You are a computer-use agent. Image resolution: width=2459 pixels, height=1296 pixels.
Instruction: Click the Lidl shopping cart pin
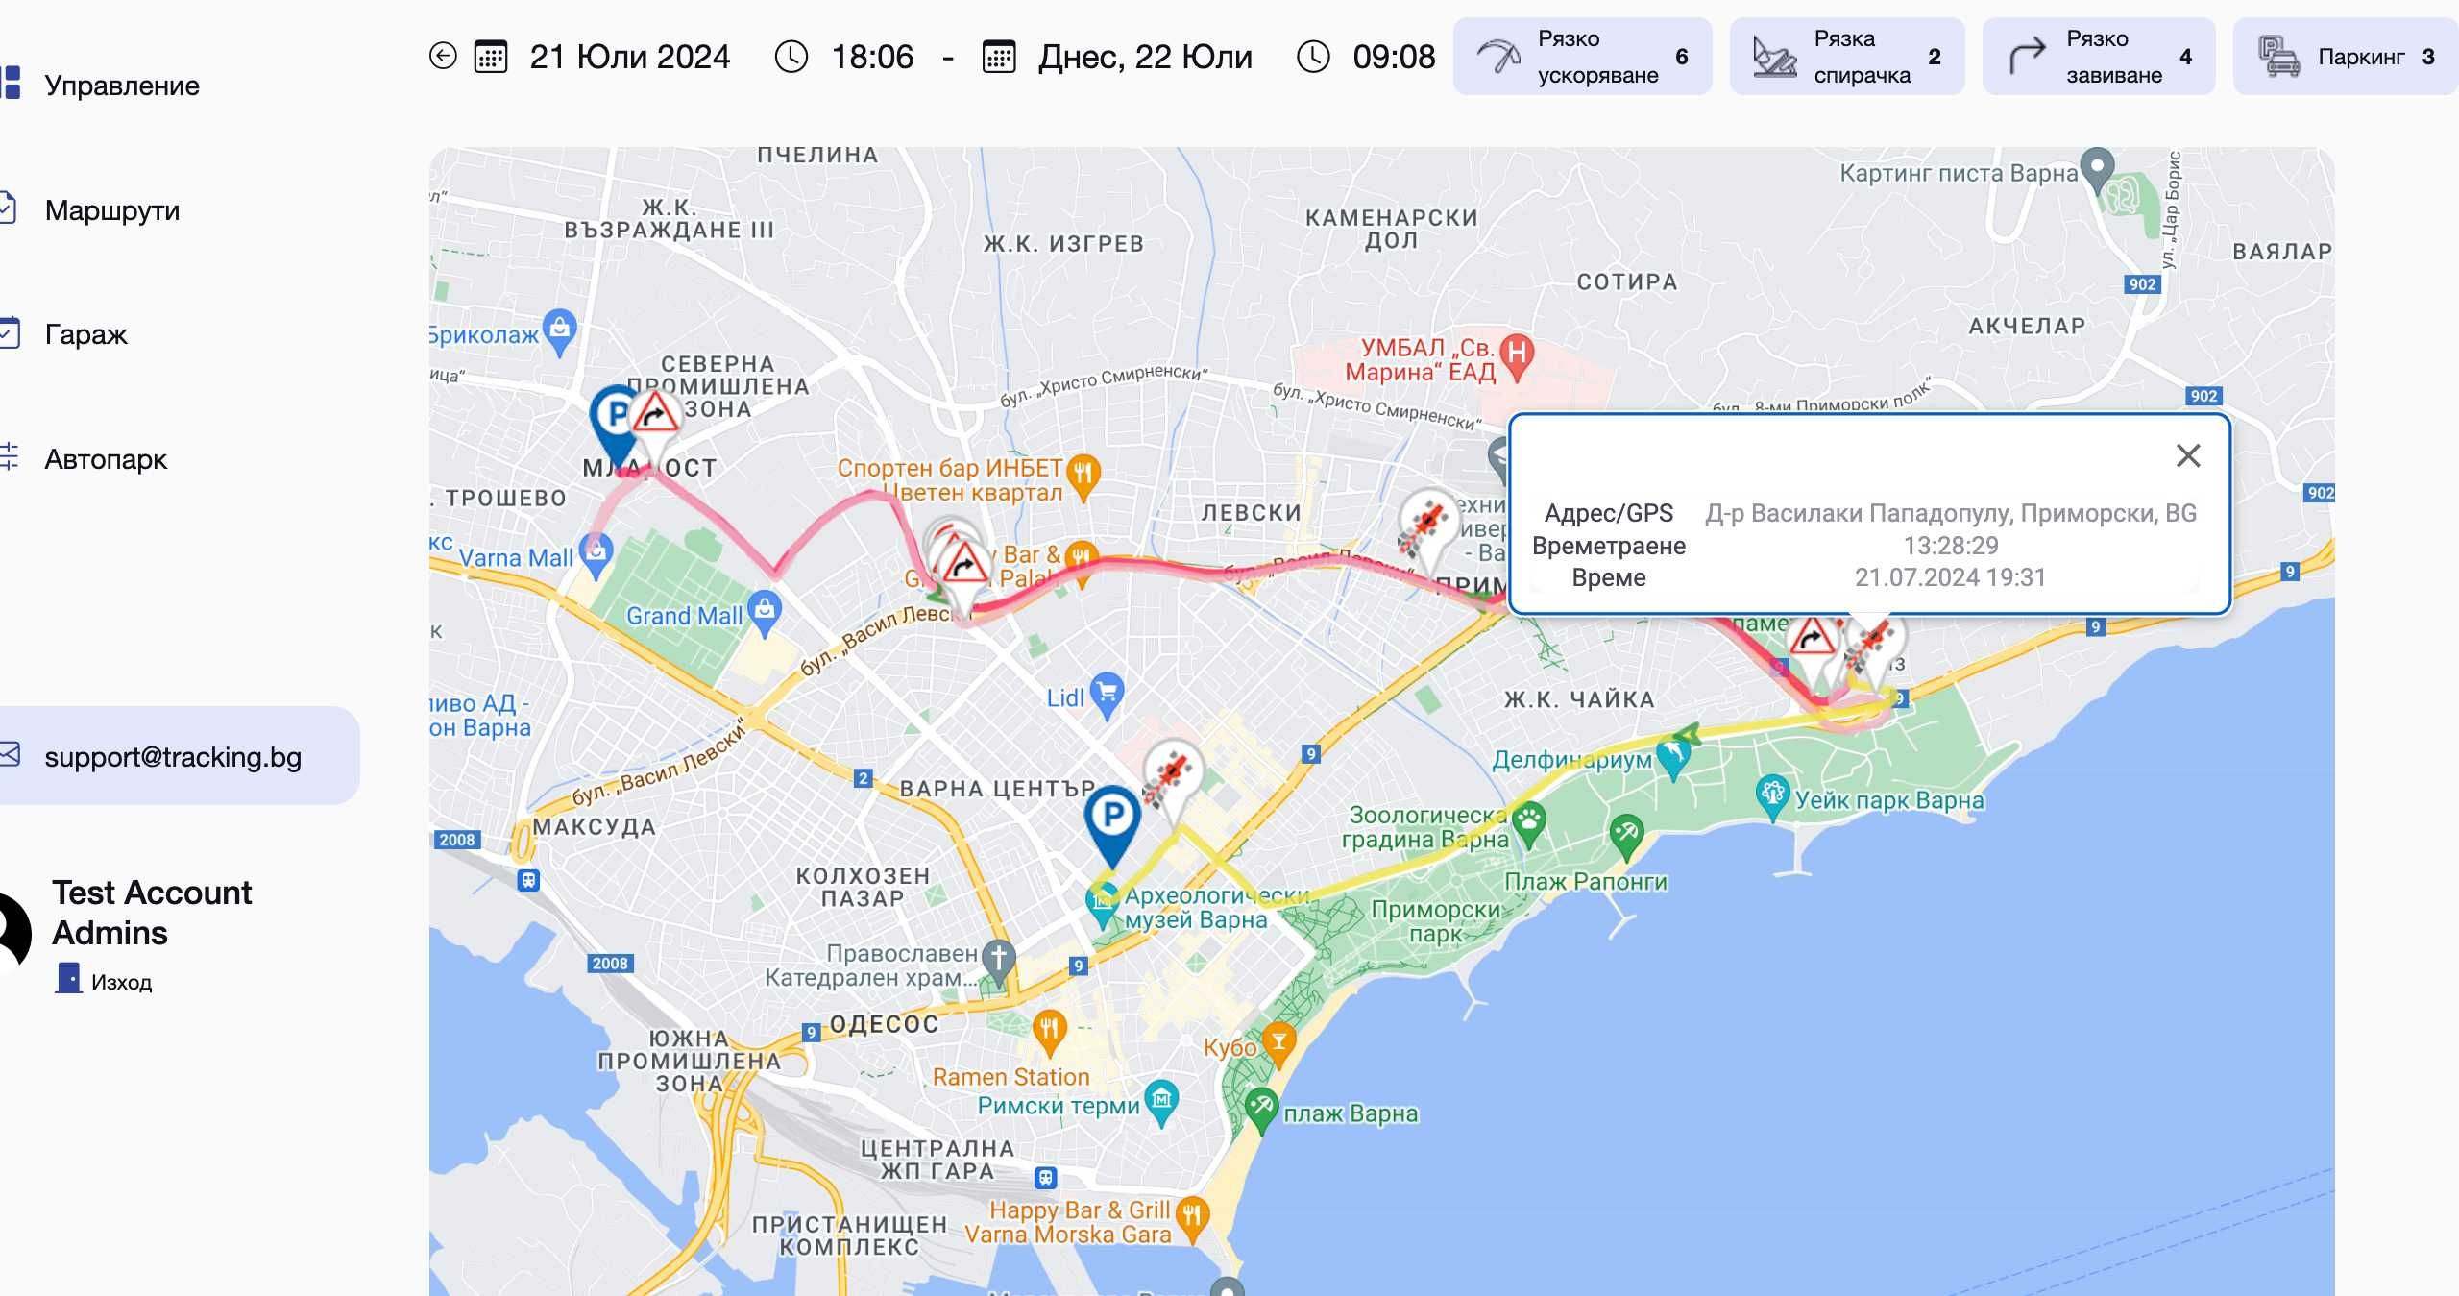[1107, 696]
